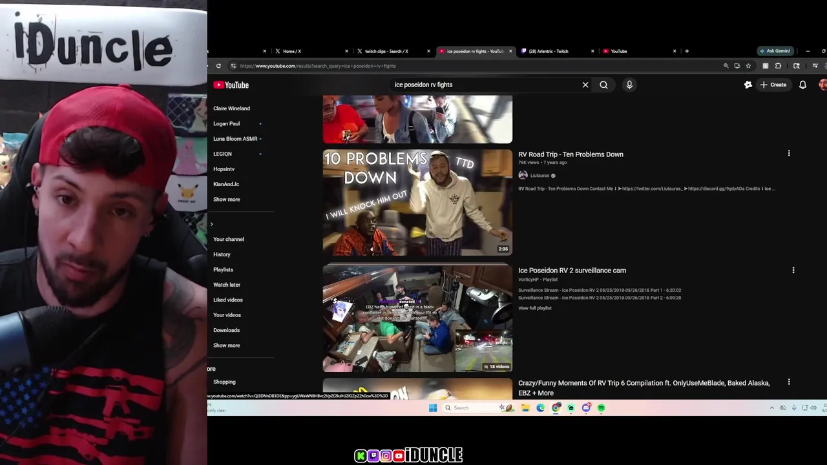Open the sparkle icon left of Create
The width and height of the screenshot is (827, 465).
pos(748,85)
